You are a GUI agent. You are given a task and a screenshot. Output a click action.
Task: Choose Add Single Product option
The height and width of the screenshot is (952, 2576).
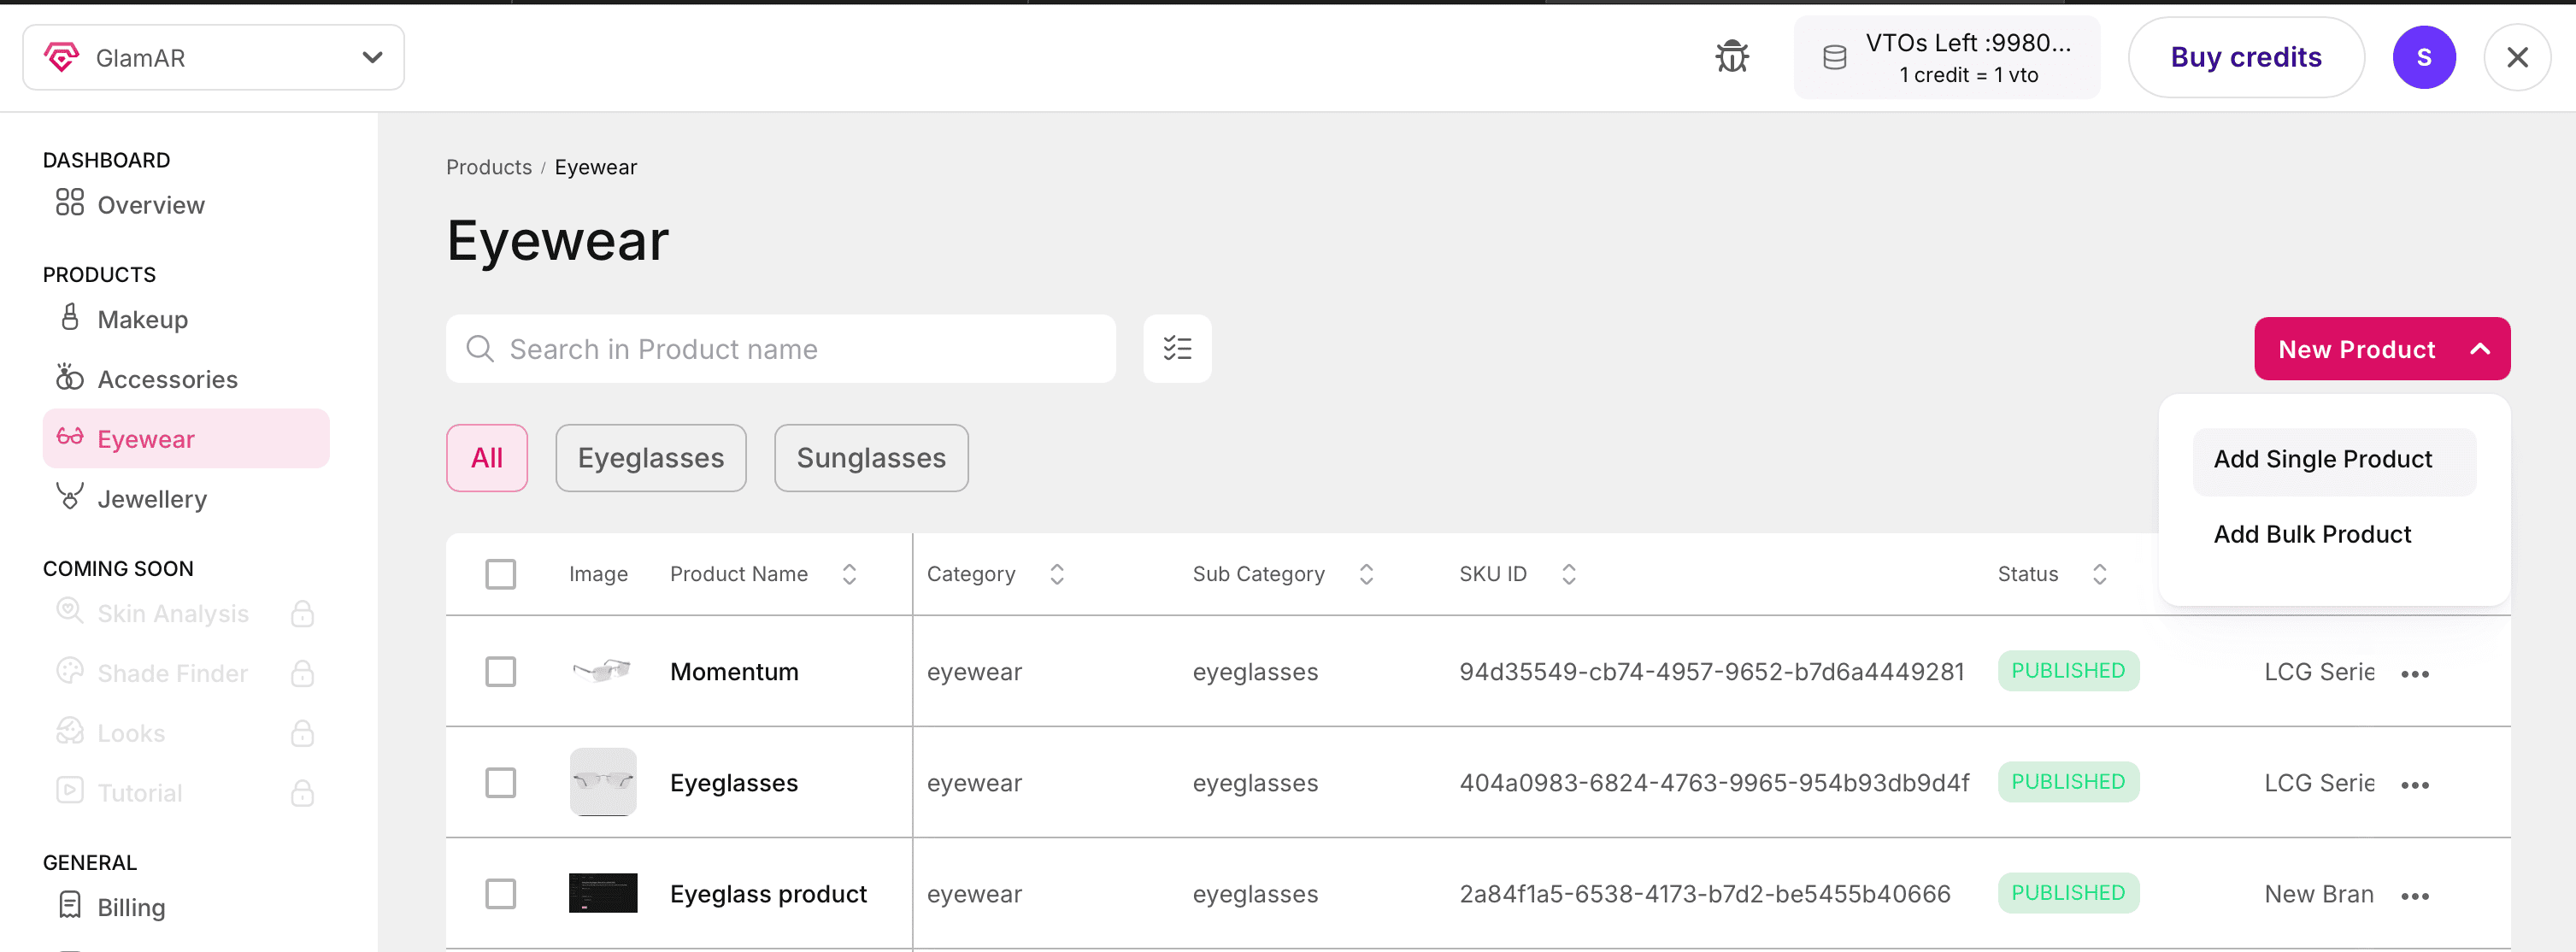click(2322, 459)
